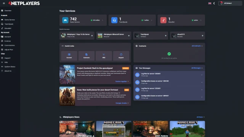Open the sinus2219 quick access entry
244x137 pixels.
pyautogui.click(x=187, y=35)
